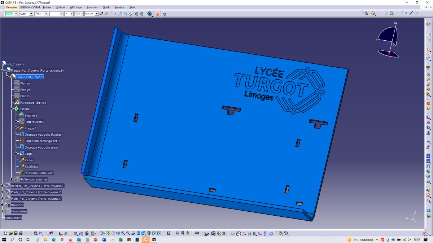Open the Aide menu
Viewport: 433px width, 243px height.
click(132, 7)
